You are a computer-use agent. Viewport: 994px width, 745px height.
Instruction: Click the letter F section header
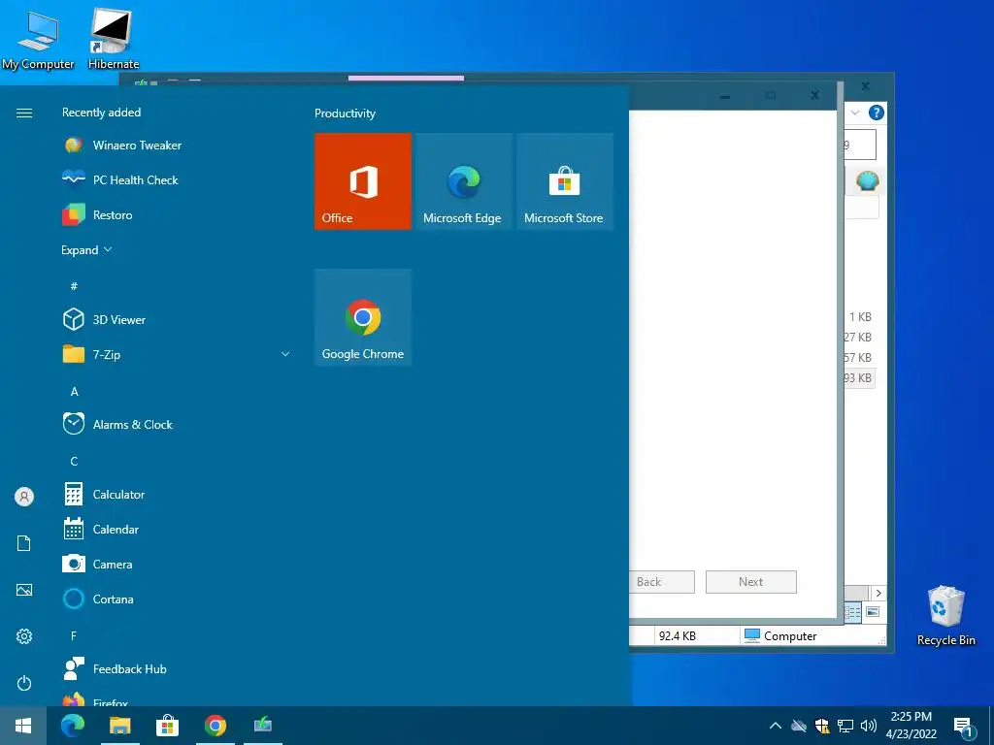pyautogui.click(x=74, y=634)
